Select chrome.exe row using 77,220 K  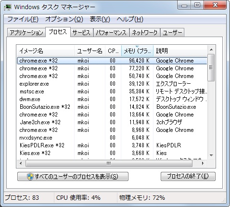pyautogui.click(x=112, y=68)
